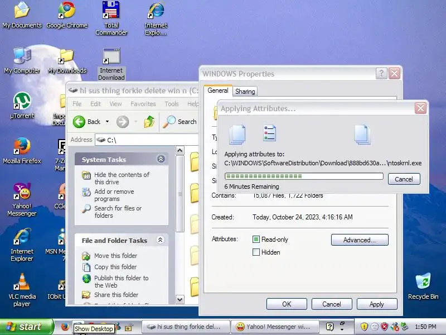446x335 pixels.
Task: Open the View menu in Explorer
Action: pyautogui.click(x=115, y=104)
